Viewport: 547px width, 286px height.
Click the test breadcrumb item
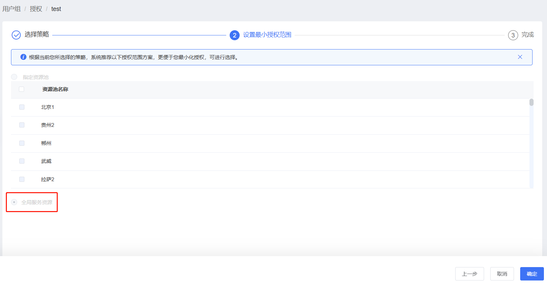pyautogui.click(x=56, y=9)
